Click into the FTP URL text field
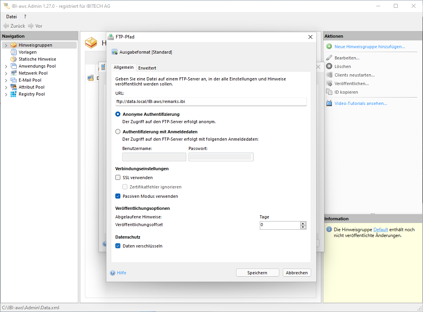This screenshot has height=312, width=423. coord(211,102)
